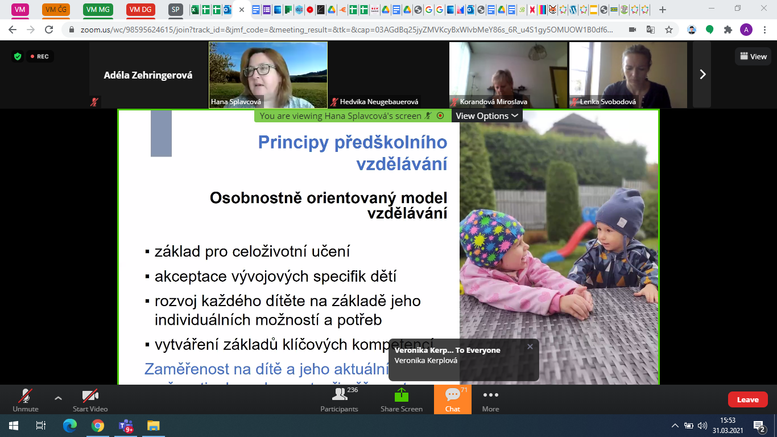Click the green encryption shield icon
Image resolution: width=777 pixels, height=437 pixels.
18,56
